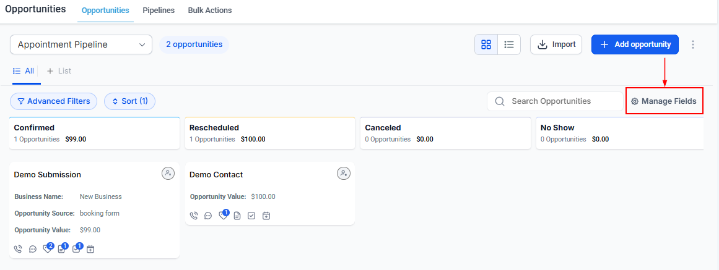Open Advanced Filters panel

(53, 101)
